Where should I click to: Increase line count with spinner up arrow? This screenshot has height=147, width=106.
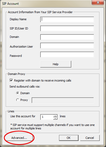tap(55, 116)
